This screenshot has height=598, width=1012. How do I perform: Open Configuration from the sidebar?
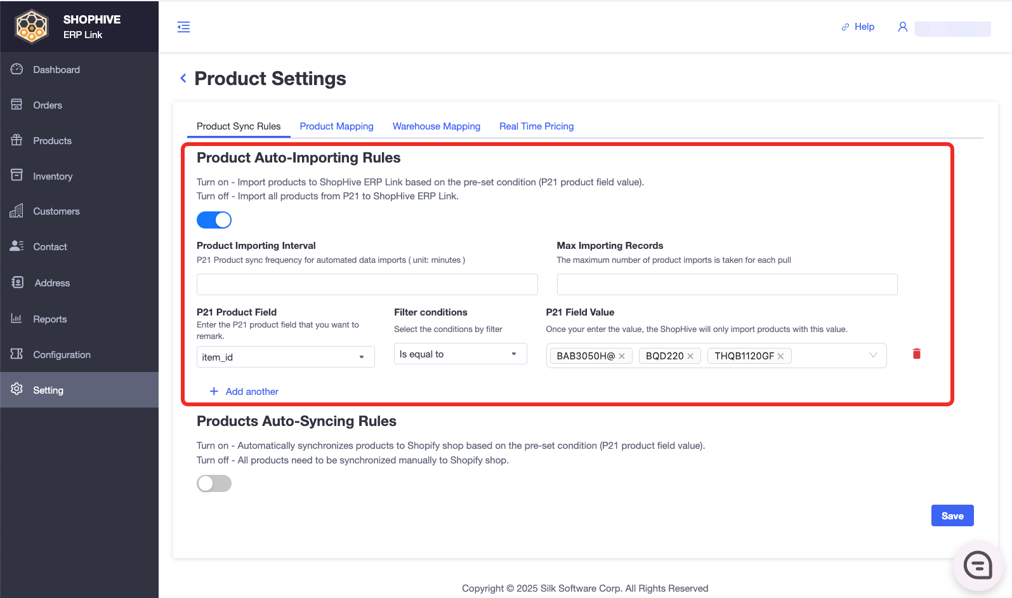pyautogui.click(x=79, y=354)
